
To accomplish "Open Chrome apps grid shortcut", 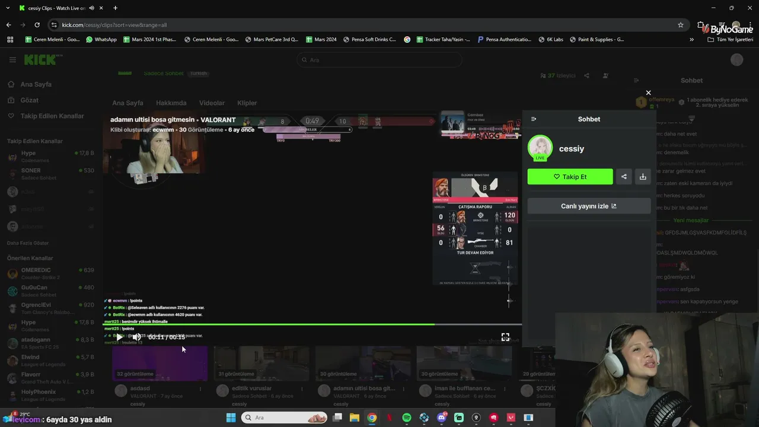I will 10,40.
